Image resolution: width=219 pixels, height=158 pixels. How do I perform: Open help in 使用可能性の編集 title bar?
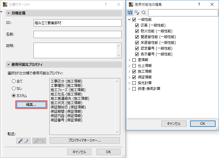199,4
